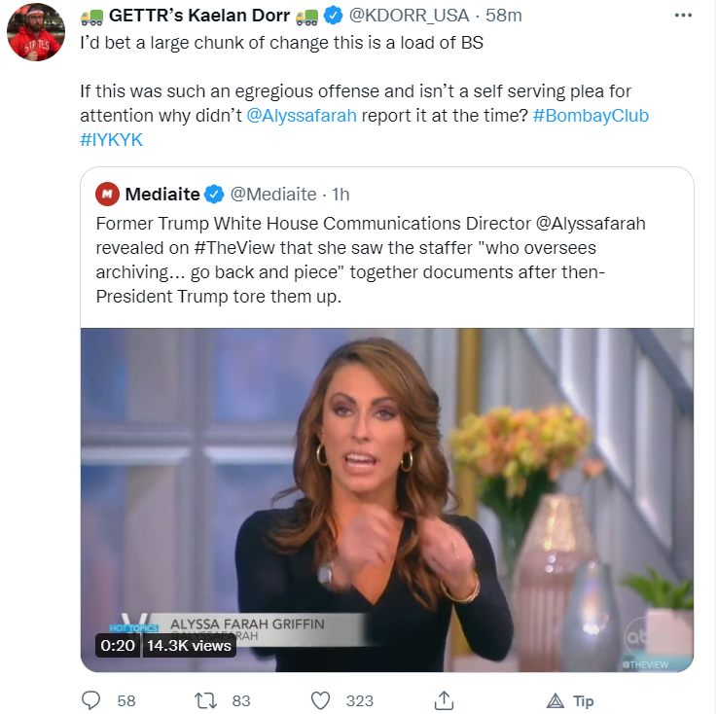The height and width of the screenshot is (714, 717).
Task: Click the Tip triangle icon
Action: [x=556, y=700]
